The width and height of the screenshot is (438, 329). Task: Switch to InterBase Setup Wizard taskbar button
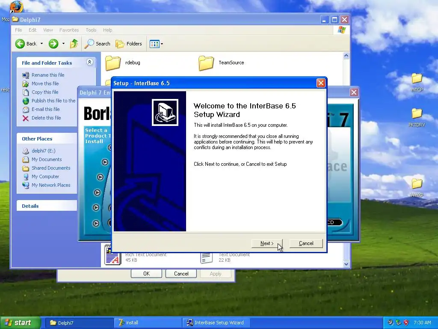click(216, 323)
